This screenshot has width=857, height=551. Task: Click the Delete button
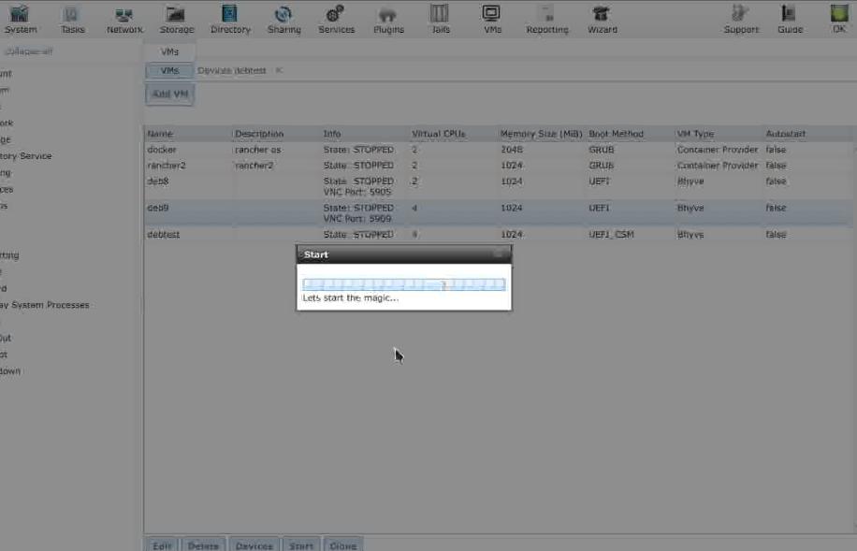click(203, 545)
